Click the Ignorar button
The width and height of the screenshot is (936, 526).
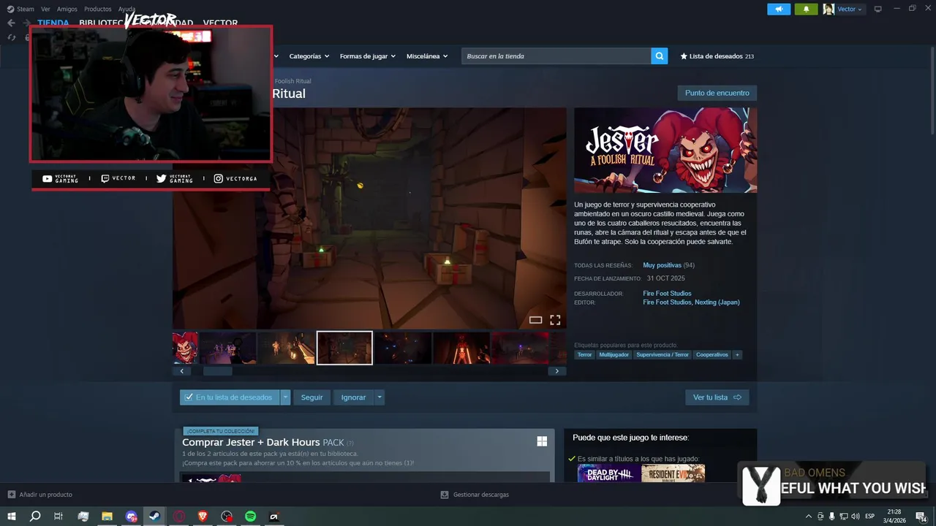click(x=353, y=397)
